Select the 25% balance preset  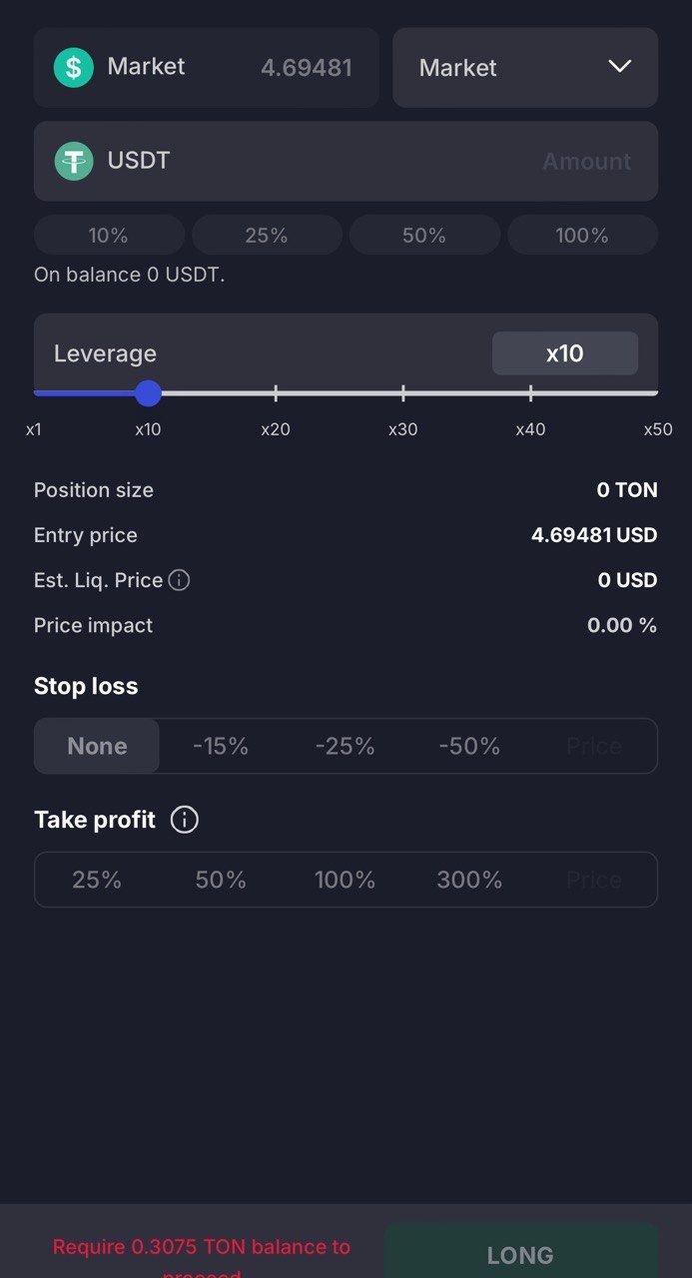[267, 235]
